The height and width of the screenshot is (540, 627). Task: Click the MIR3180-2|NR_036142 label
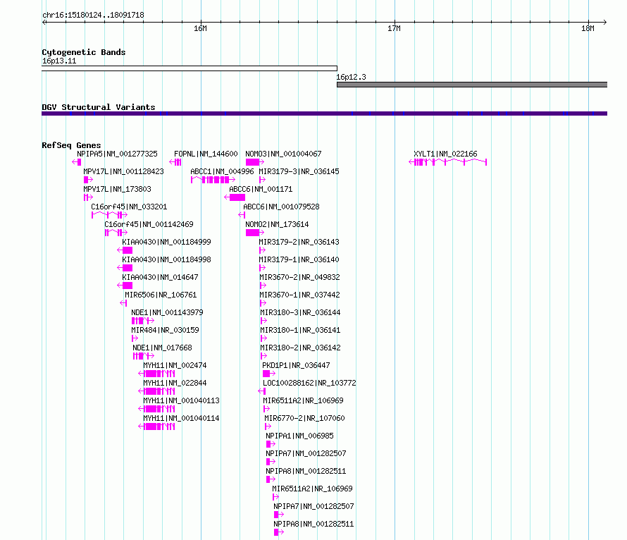coord(300,348)
